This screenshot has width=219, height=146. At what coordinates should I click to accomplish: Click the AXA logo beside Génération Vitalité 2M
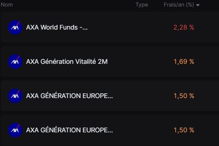coord(15,62)
